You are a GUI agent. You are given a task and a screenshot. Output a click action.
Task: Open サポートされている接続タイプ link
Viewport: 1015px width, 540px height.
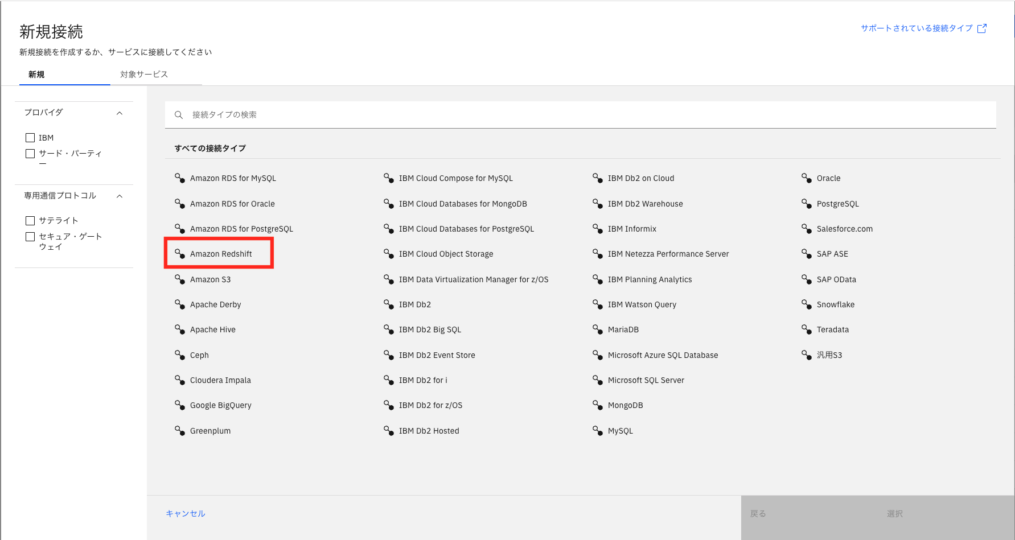[x=917, y=28]
